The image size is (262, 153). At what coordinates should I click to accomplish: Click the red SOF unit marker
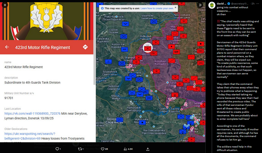click(176, 52)
